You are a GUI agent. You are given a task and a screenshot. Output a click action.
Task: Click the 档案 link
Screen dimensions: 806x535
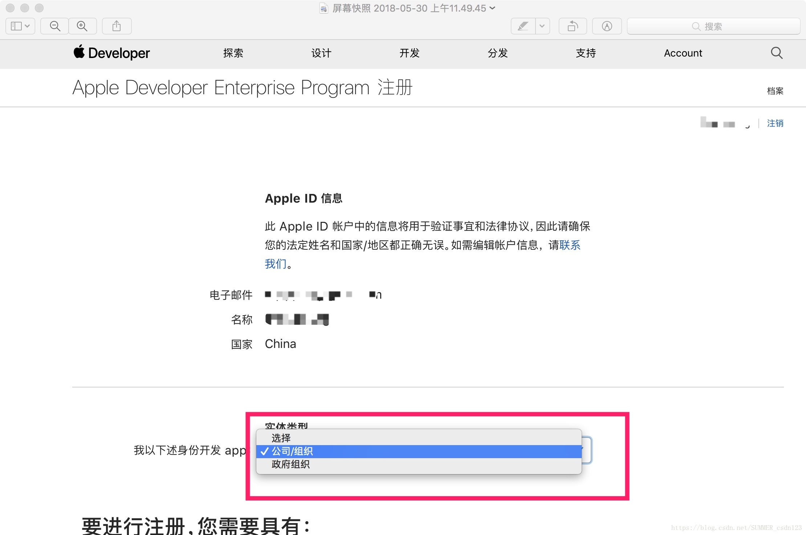775,91
